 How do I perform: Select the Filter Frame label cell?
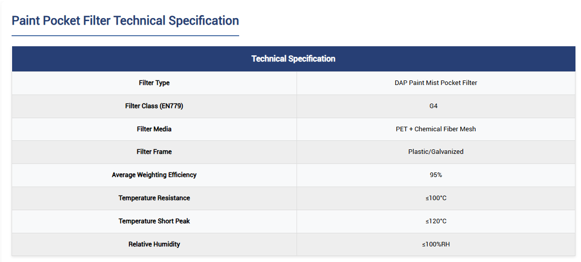click(154, 152)
